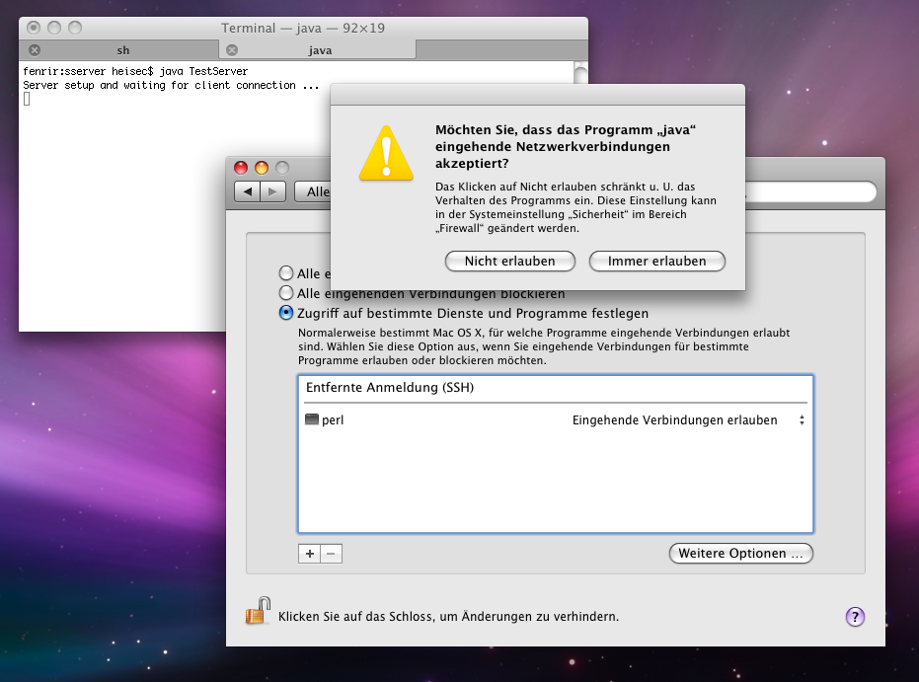Screen dimensions: 919x682
Task: Close the "sh" tab in Terminal
Action: 35,49
